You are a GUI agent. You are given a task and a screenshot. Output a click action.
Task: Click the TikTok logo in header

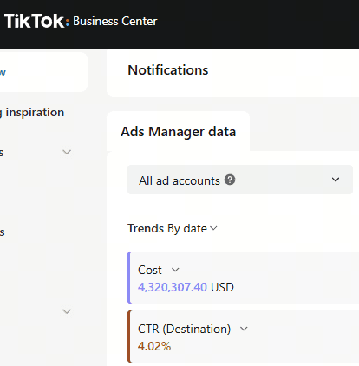[36, 21]
